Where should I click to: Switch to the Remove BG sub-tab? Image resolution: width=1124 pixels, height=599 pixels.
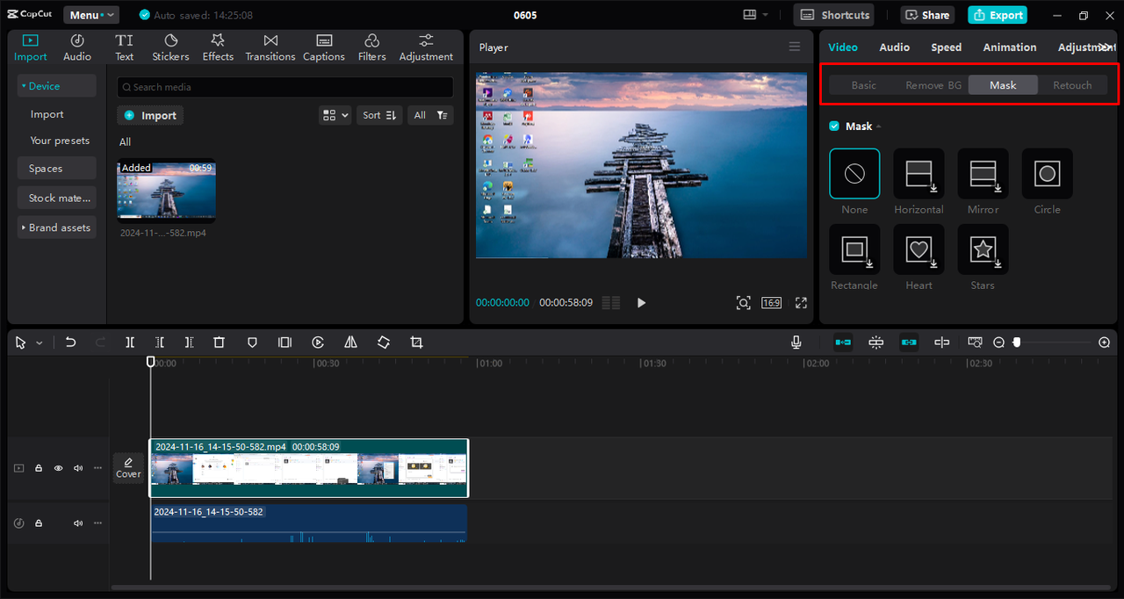[x=933, y=85]
